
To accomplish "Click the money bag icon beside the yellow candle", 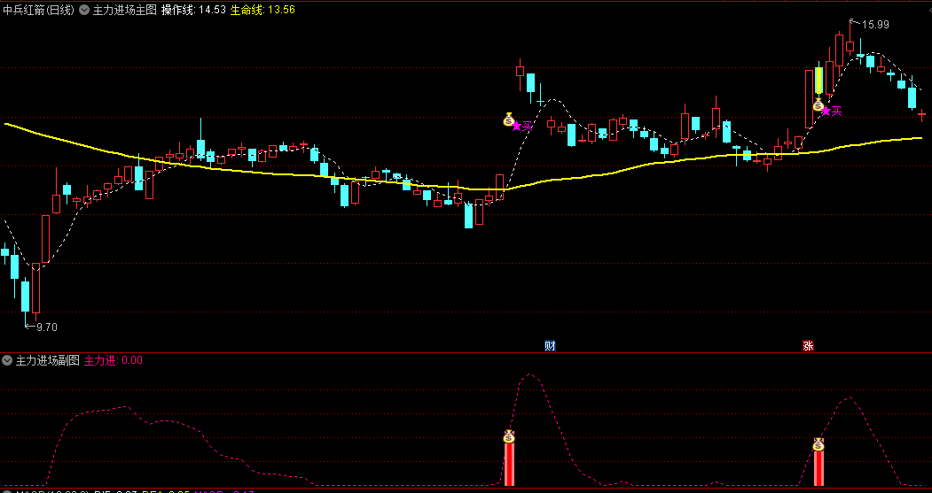I will (818, 105).
